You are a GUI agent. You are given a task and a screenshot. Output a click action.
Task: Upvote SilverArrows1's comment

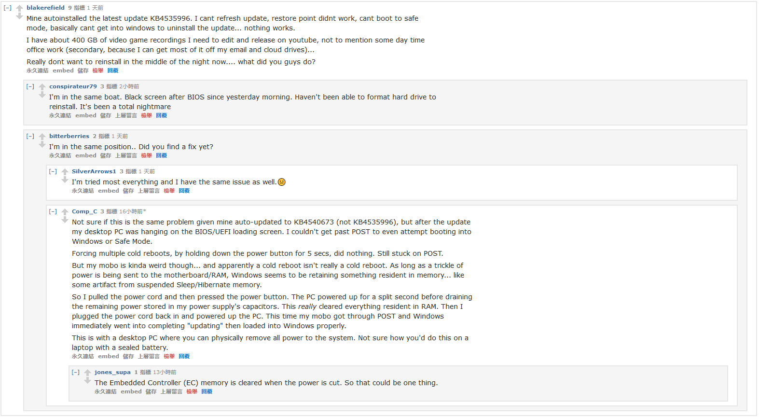[65, 171]
